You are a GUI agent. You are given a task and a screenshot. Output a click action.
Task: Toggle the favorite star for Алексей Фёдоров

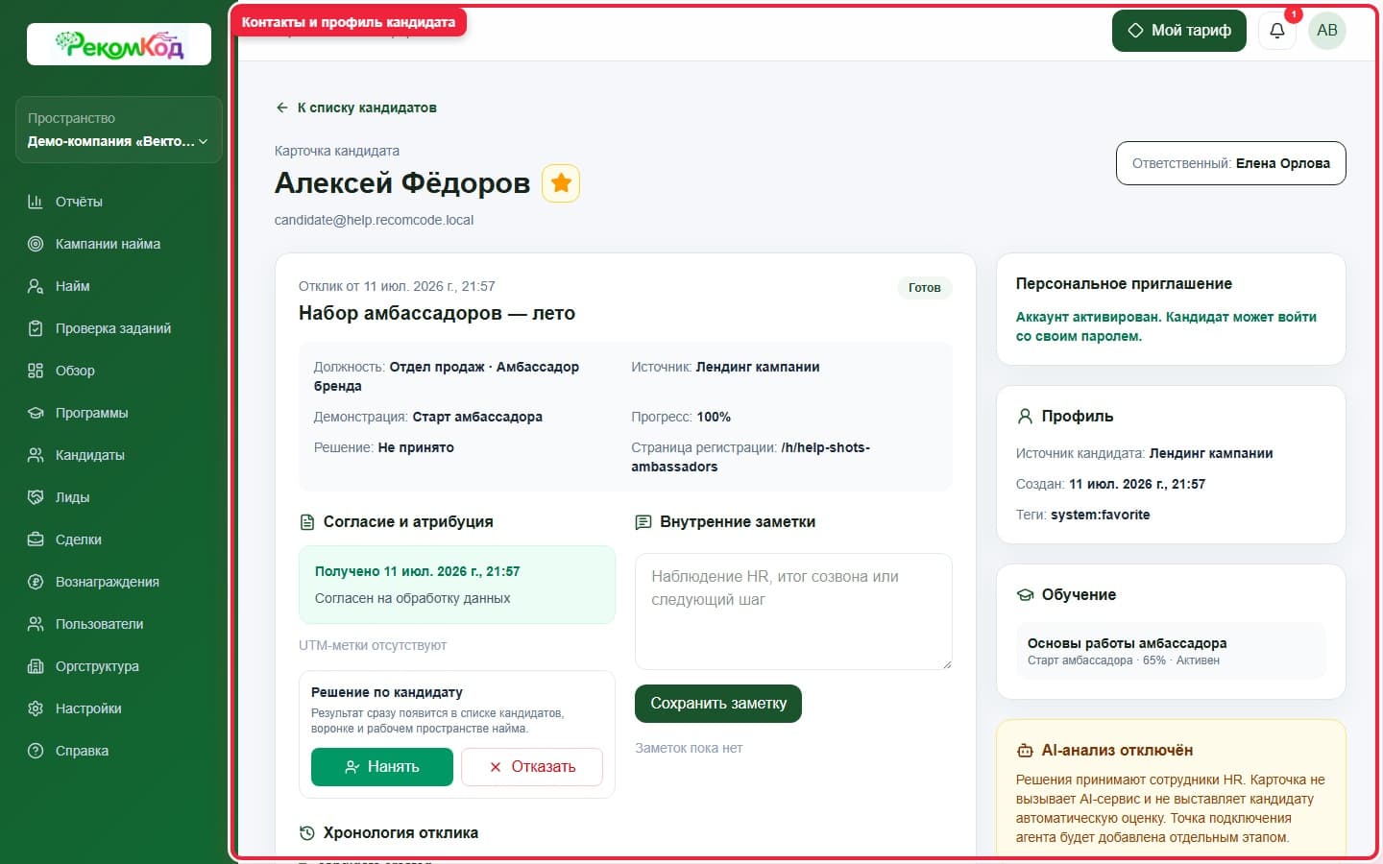(561, 183)
